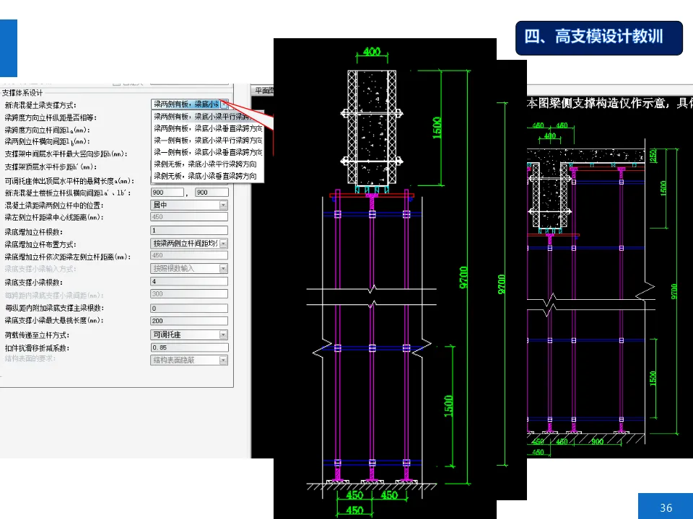Viewport: 693px width, 519px height.
Task: Open the 新浇混凝土梁支撑方式 dropdown arrow
Action: (224, 105)
